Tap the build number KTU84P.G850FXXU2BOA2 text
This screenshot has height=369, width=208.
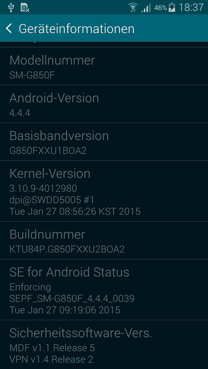point(67,249)
